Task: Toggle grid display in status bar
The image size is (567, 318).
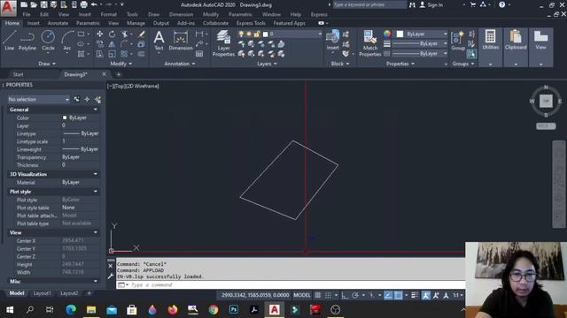Action: coord(318,295)
